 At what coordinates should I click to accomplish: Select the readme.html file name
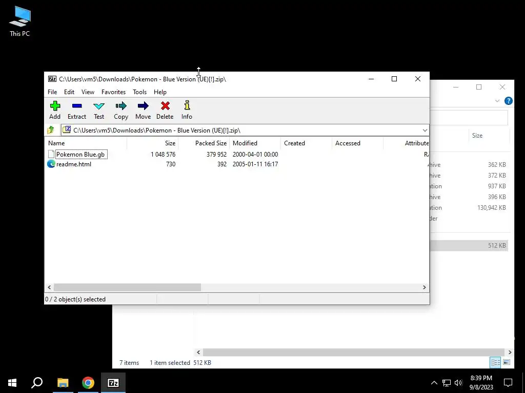(x=74, y=164)
